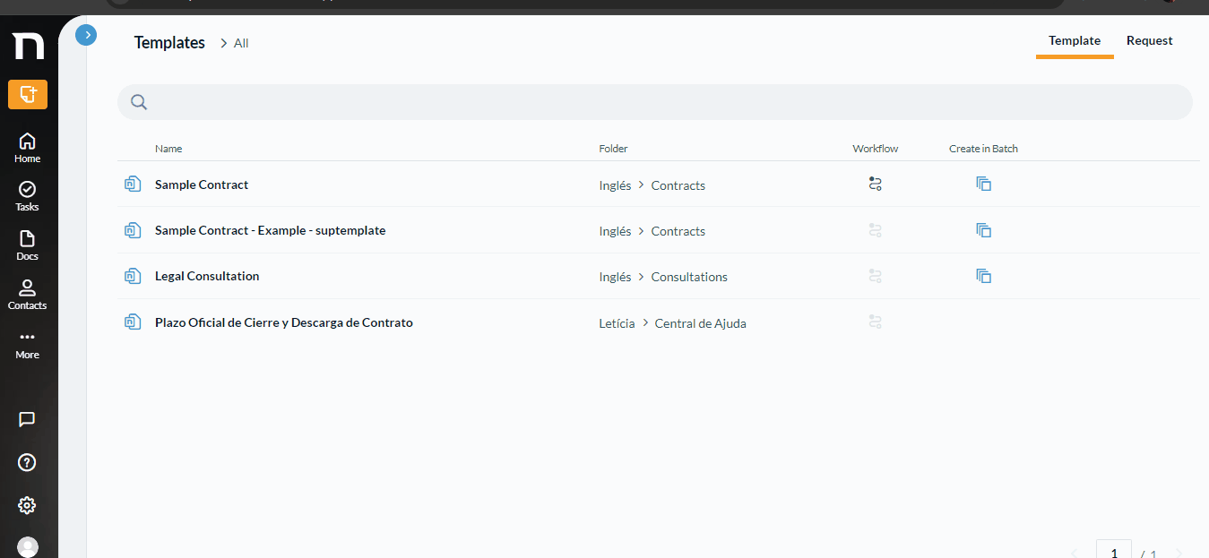1209x558 pixels.
Task: Open Tasks from the sidebar
Action: click(x=28, y=197)
